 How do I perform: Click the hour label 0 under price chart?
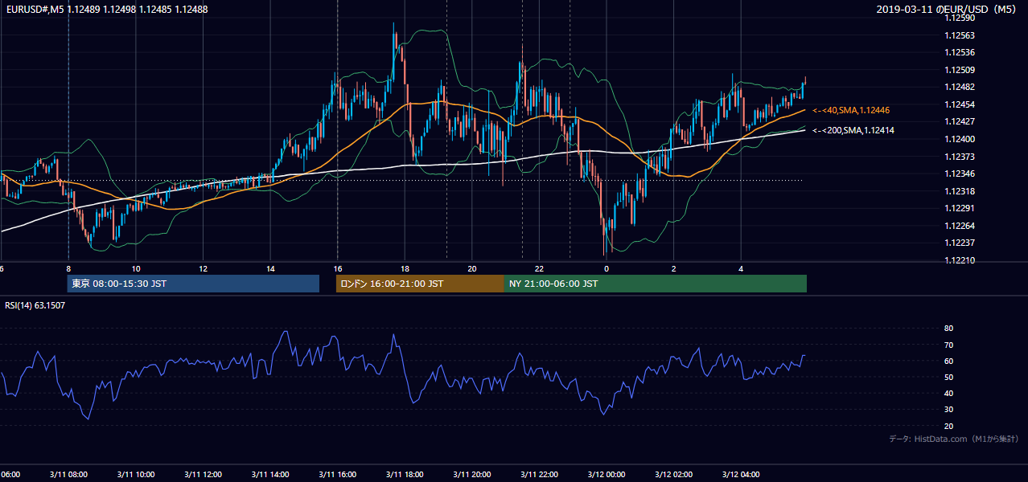(607, 268)
